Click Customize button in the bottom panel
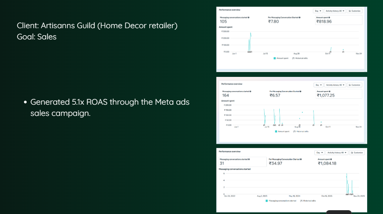Viewport: 383px width, 214px height. tap(357, 153)
